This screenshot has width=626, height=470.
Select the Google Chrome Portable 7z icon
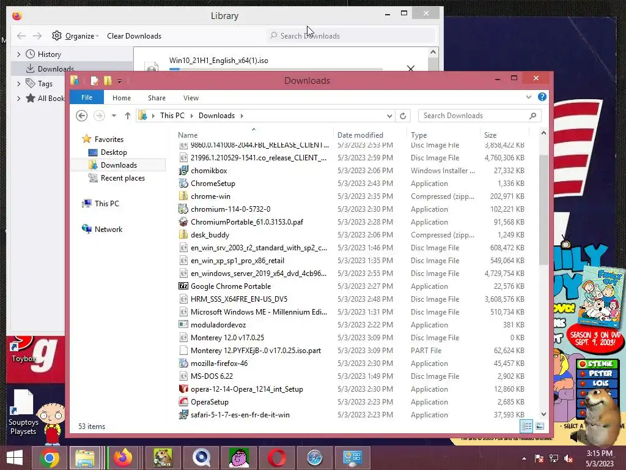coord(183,286)
